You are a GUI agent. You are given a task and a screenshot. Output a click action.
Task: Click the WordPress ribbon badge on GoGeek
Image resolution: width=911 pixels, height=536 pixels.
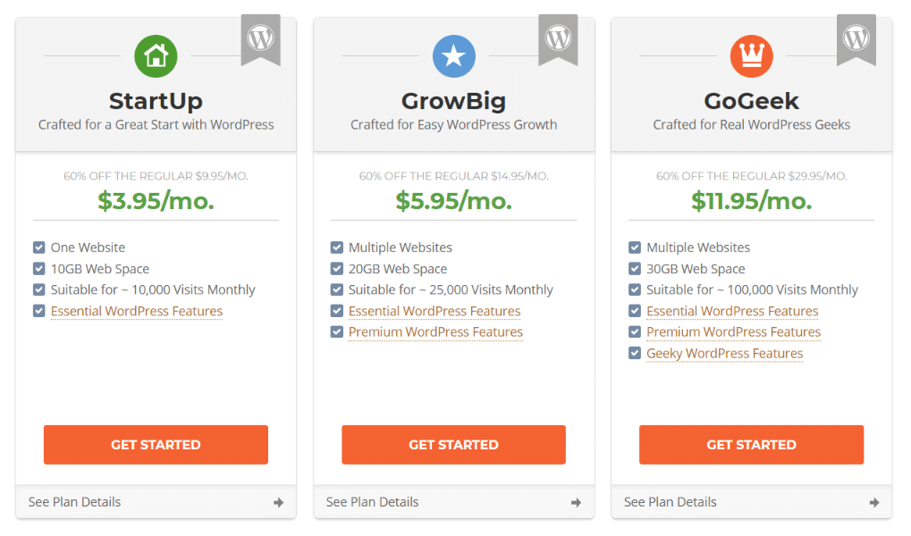(x=856, y=39)
